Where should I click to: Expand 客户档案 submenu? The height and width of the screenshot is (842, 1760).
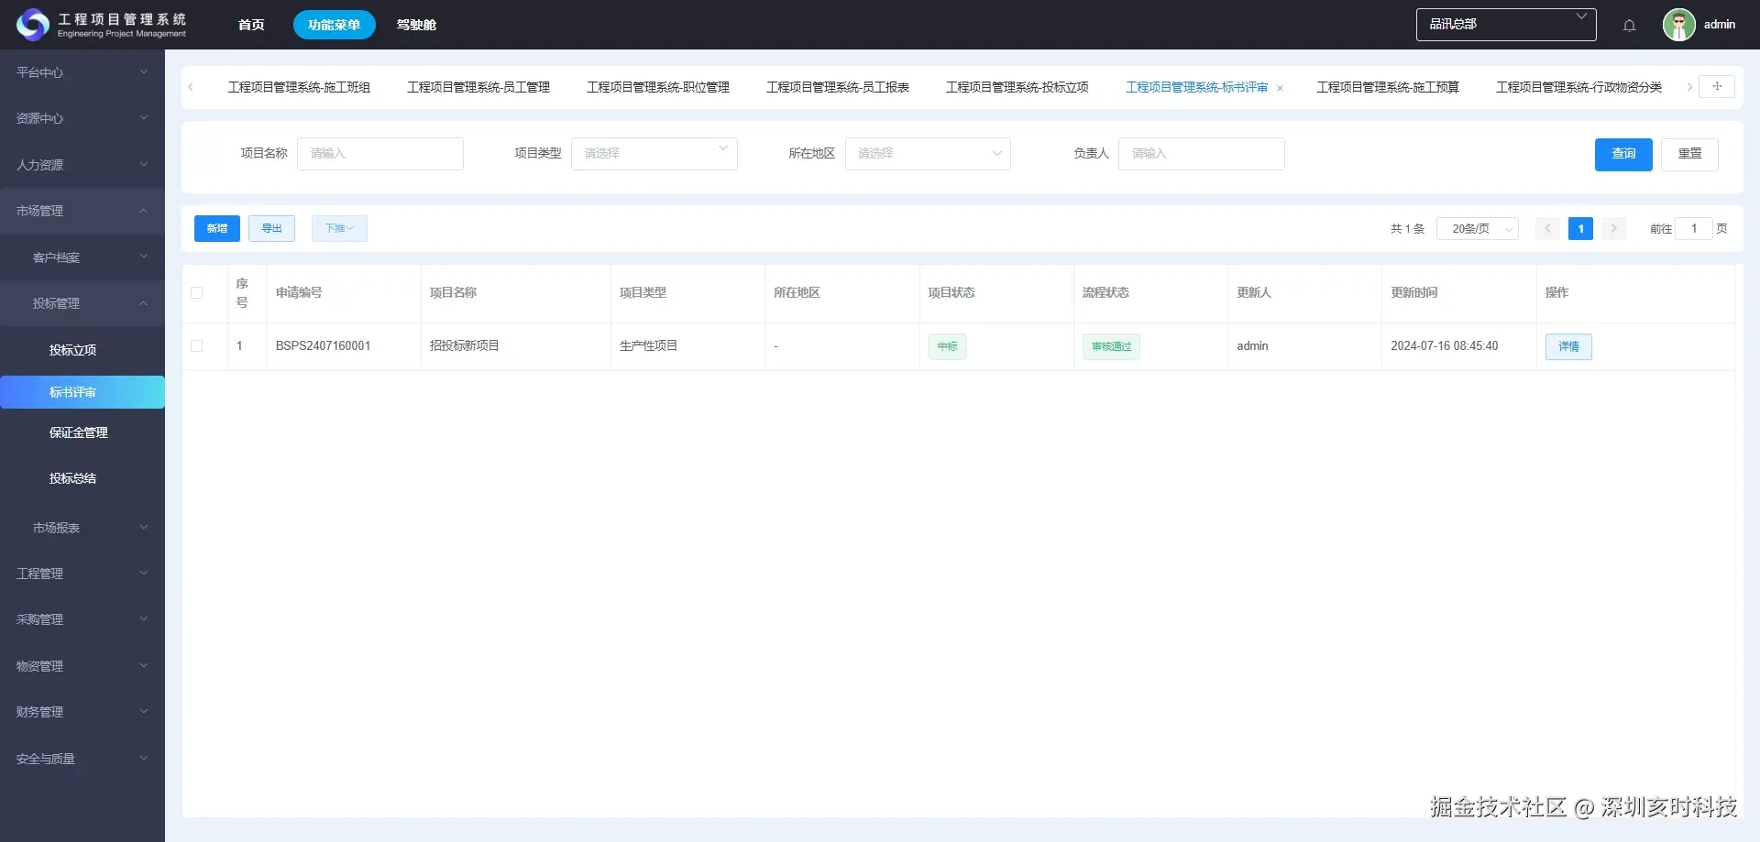(82, 257)
